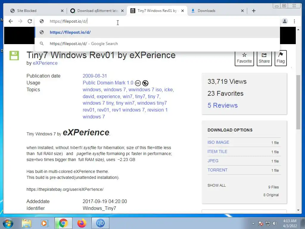Switch to Download qBittorrent tab
Screen dimensions: 305x229
point(97,11)
